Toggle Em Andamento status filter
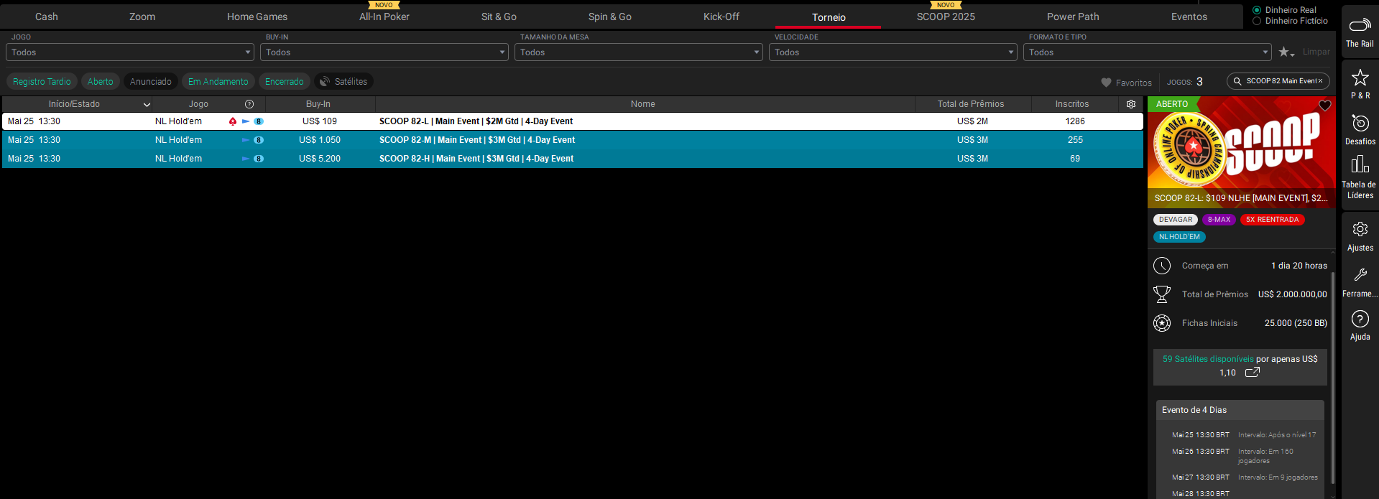This screenshot has width=1379, height=499. 218,82
